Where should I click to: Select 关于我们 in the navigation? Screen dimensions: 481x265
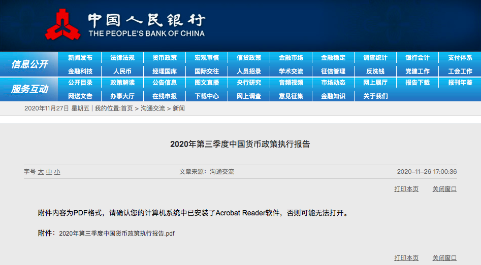pyautogui.click(x=375, y=96)
